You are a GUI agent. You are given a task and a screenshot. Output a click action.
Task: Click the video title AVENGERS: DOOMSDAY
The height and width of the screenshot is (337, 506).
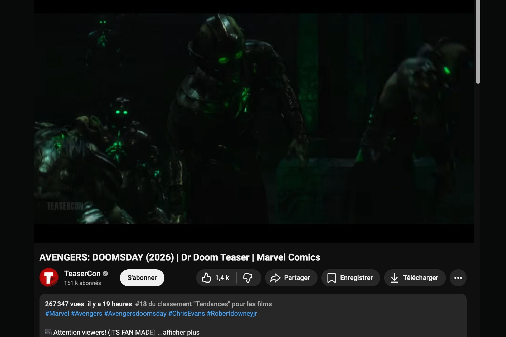(x=180, y=257)
